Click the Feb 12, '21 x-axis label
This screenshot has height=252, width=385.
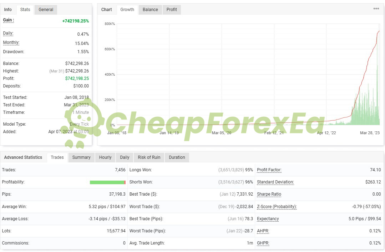point(274,133)
